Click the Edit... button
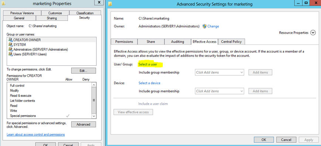The width and height of the screenshot is (321, 146). 83,71
